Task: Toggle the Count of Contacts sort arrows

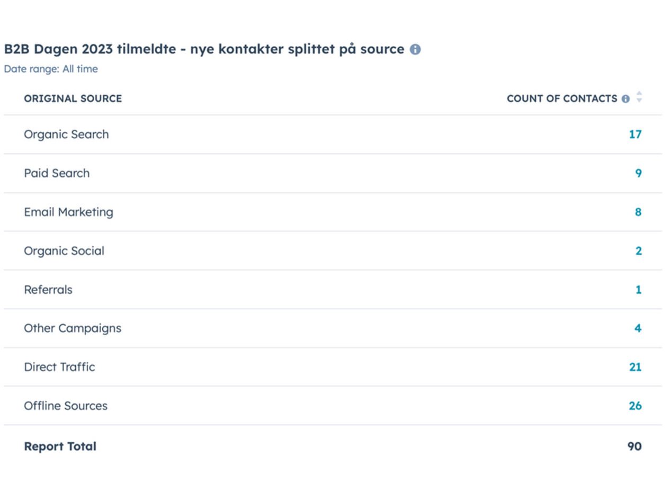Action: (639, 97)
